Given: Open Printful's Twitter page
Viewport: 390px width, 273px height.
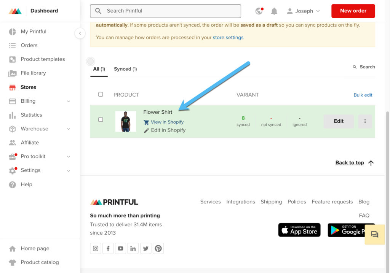Looking at the screenshot, I should click(146, 248).
